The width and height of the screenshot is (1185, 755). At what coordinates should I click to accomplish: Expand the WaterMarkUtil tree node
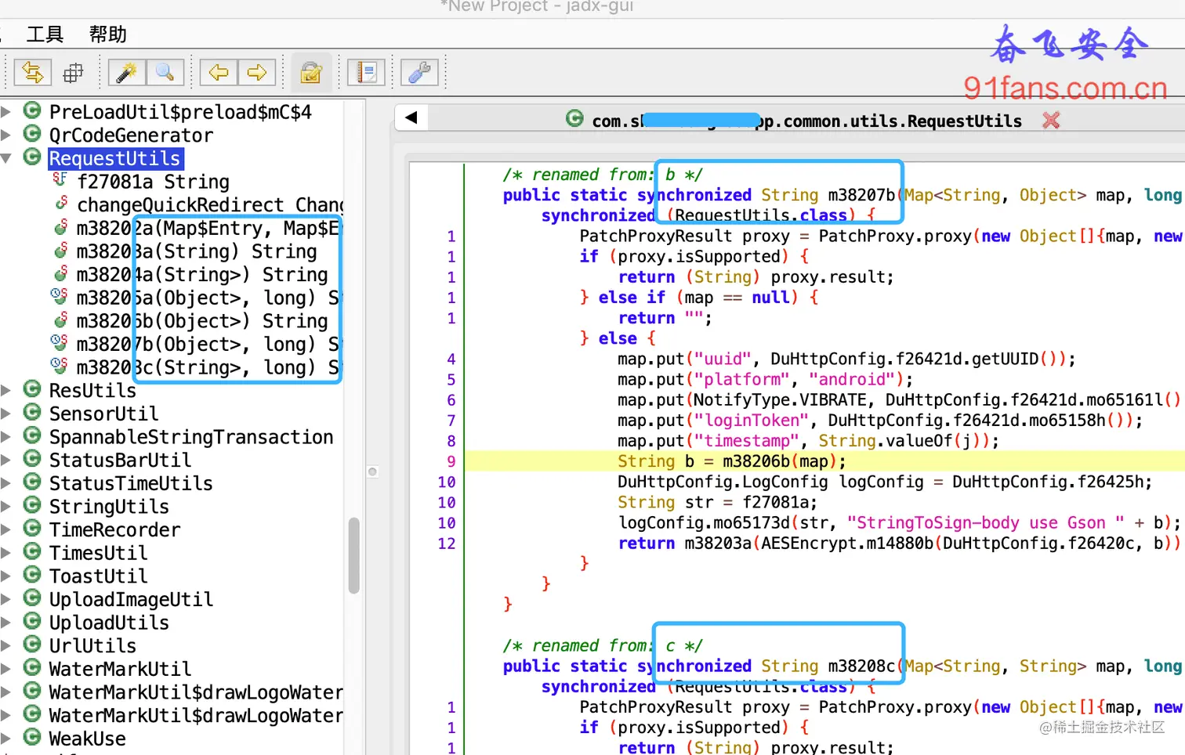(6, 669)
